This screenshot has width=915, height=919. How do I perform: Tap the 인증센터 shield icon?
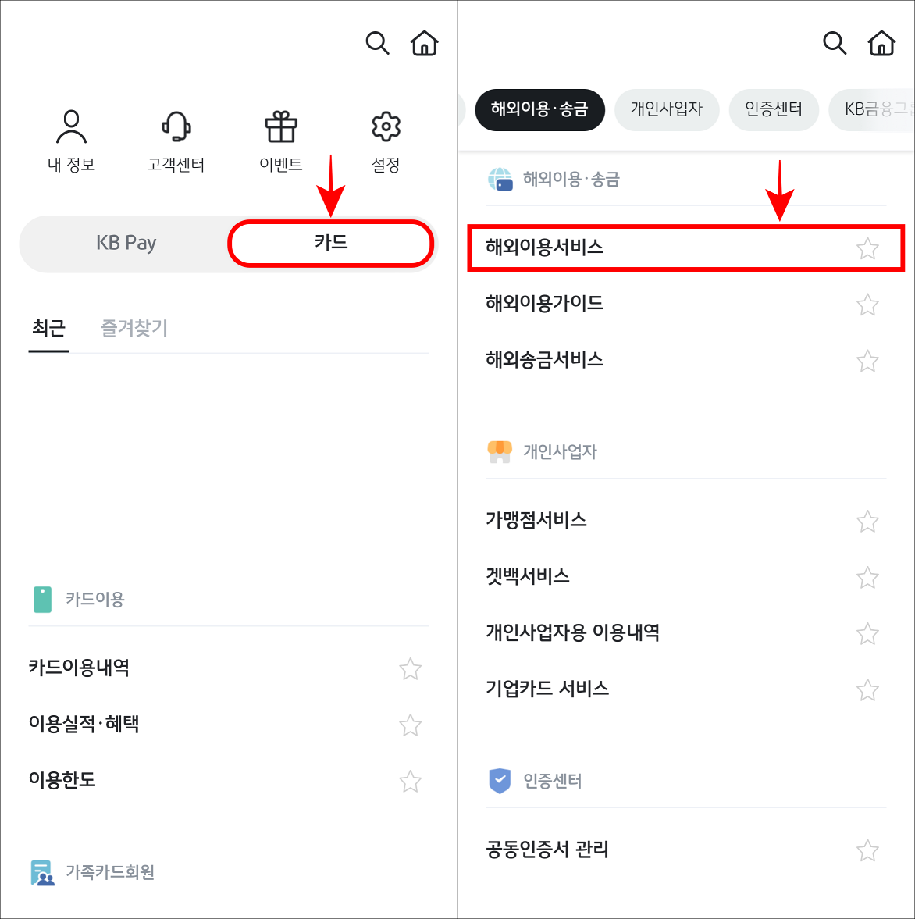(x=500, y=781)
